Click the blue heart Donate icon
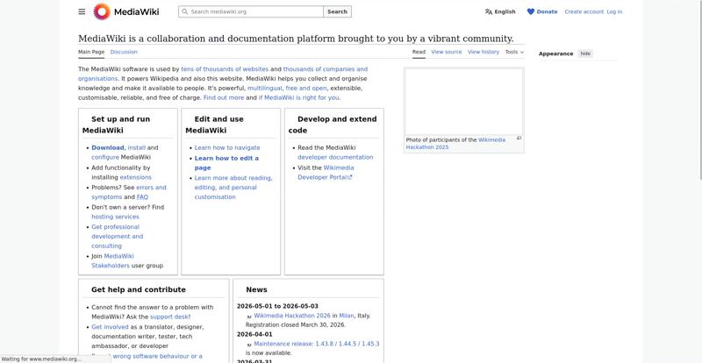The height and width of the screenshot is (363, 702). point(530,11)
